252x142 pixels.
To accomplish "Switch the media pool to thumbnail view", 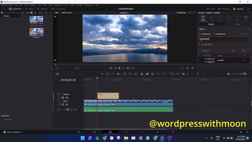I will click(31, 13).
